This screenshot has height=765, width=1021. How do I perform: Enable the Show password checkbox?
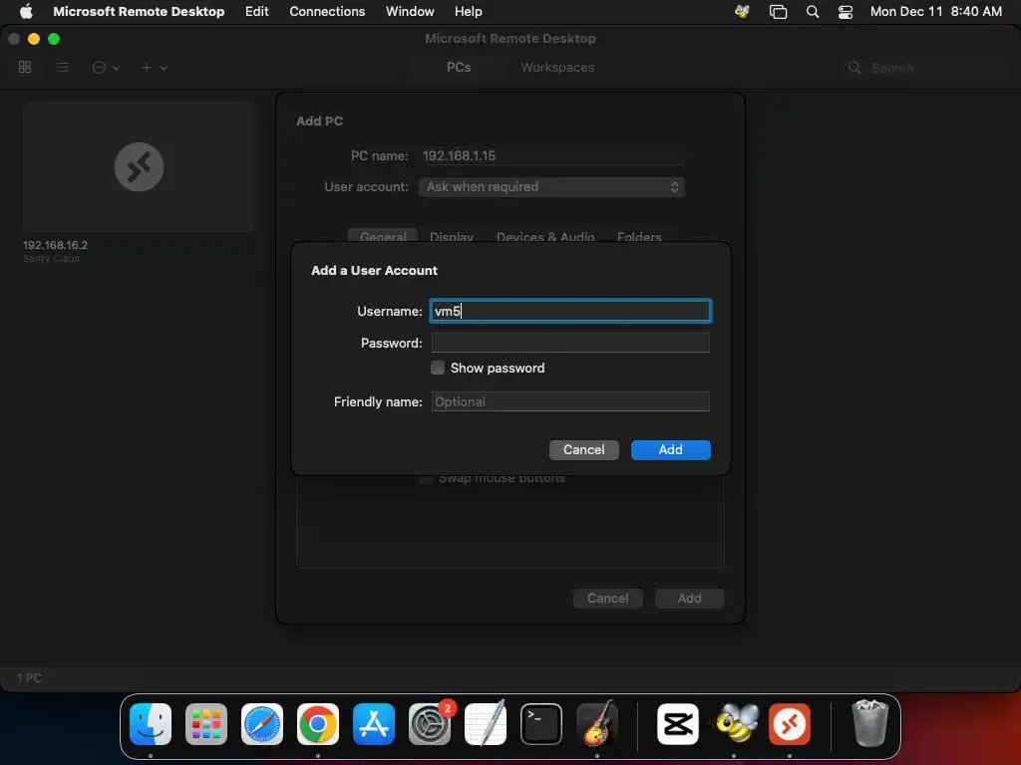coord(438,368)
